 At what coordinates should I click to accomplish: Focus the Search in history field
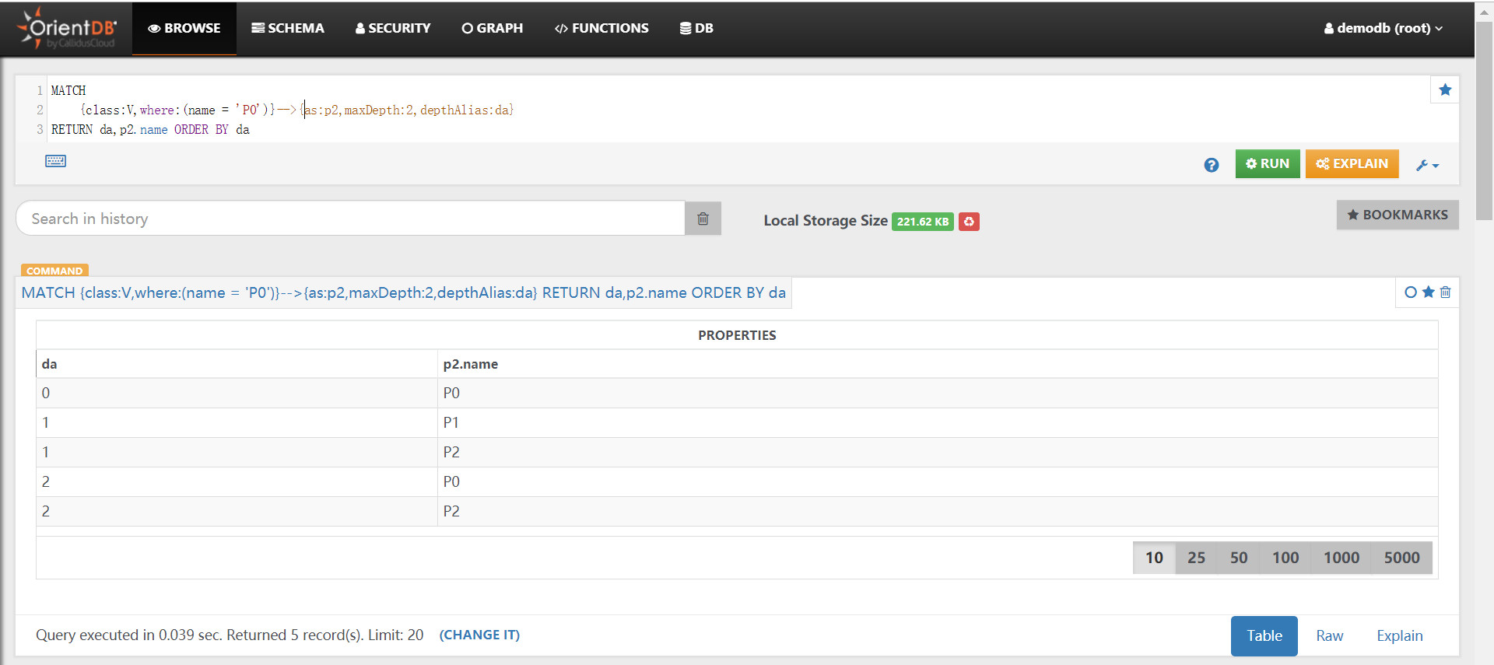(350, 219)
